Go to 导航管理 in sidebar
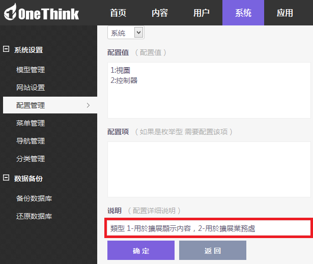The height and width of the screenshot is (264, 313). [x=31, y=141]
